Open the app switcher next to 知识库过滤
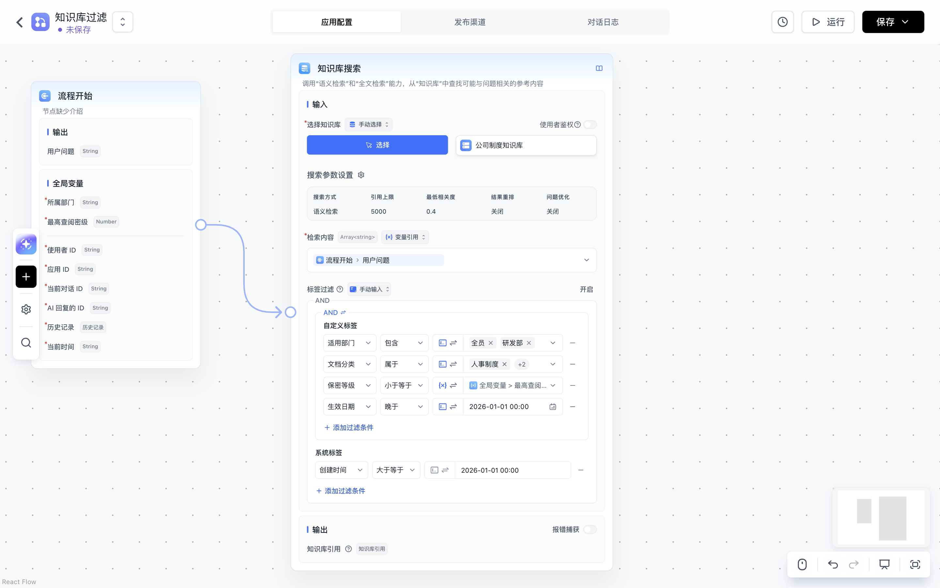940x588 pixels. click(x=123, y=22)
